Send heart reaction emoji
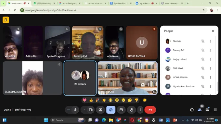The image size is (221, 124). click(84, 100)
